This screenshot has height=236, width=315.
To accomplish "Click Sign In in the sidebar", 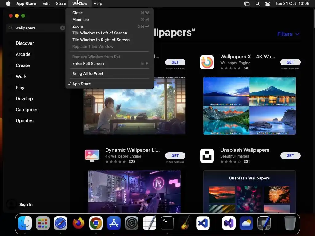I will (26, 204).
